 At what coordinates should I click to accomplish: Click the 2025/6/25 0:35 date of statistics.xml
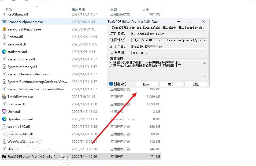coord(83,52)
